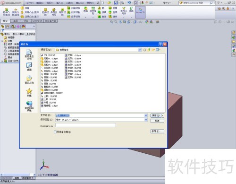Open the Tools (工具) menu
Viewport: 236px width, 184px height.
point(69,3)
